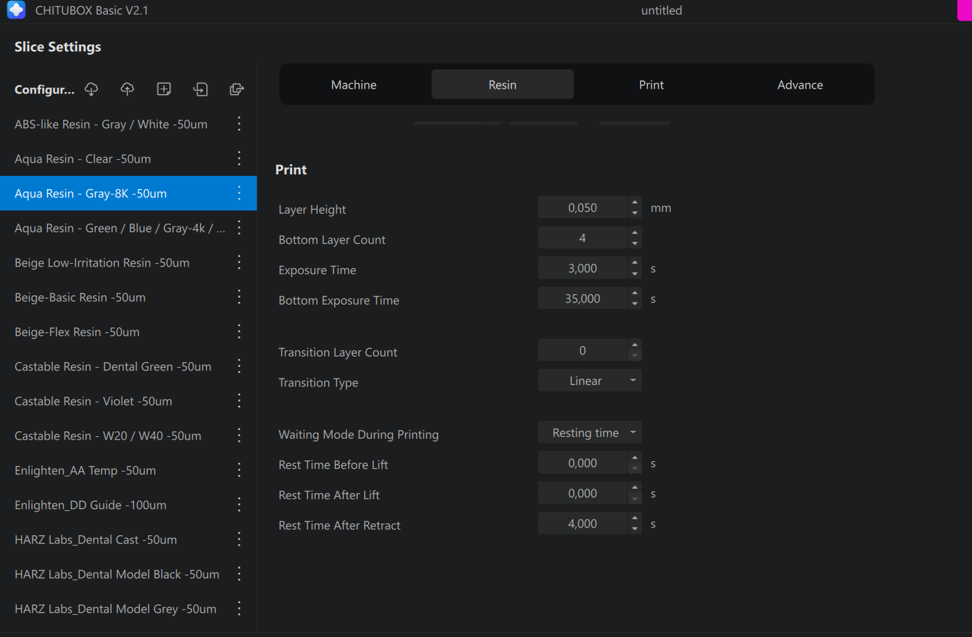Click the Bottom Exposure Time field
The image size is (972, 637).
583,298
